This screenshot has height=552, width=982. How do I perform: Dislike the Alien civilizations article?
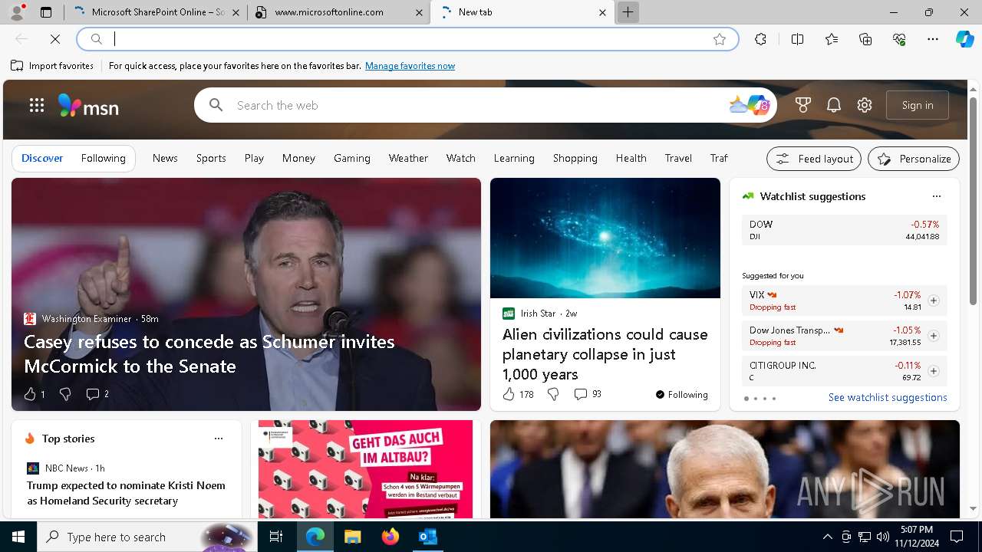(553, 394)
